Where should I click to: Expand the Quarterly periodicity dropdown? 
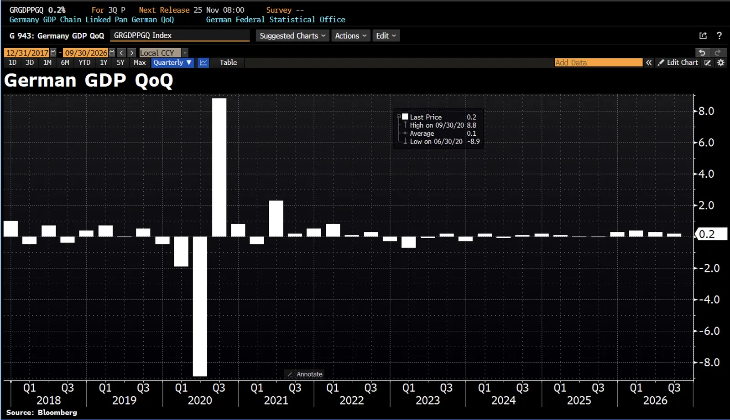coord(172,62)
